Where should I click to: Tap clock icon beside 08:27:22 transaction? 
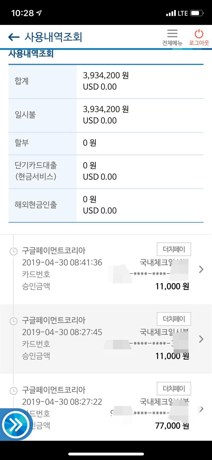pos(13,390)
